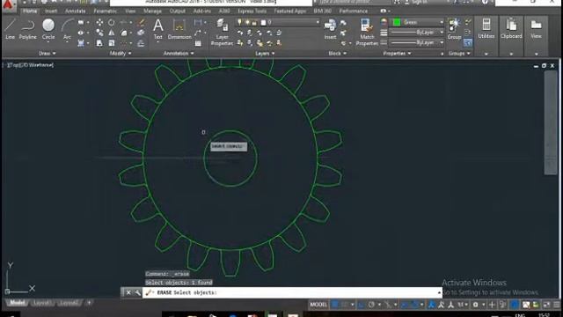Click the Copy tool icon

[99, 33]
